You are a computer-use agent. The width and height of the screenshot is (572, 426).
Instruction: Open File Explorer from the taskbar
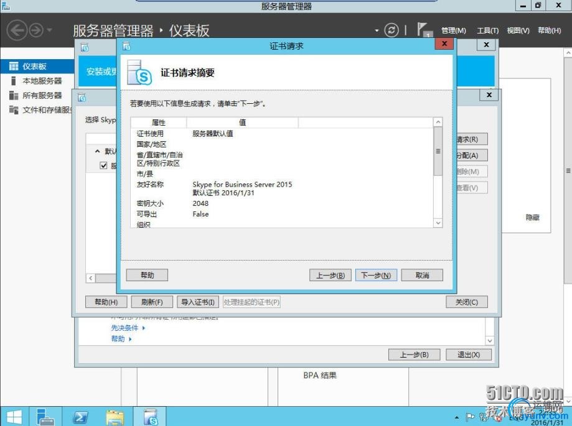tap(115, 417)
